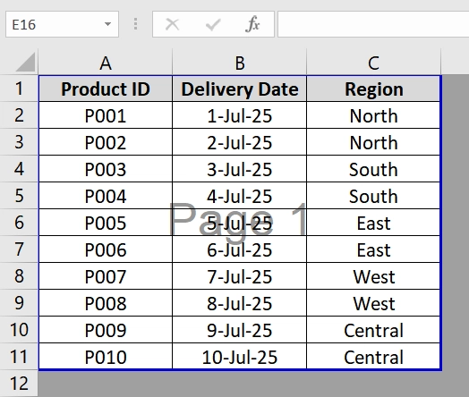
Task: Select cell containing P002
Action: coord(106,142)
